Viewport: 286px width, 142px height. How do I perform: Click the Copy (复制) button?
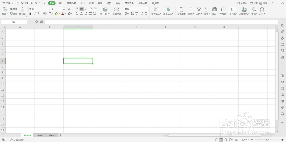tap(13, 14)
